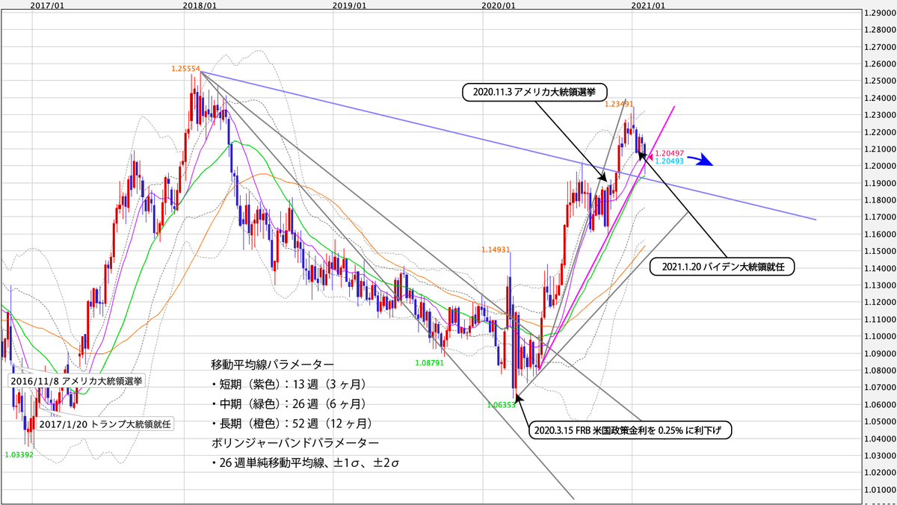Image resolution: width=897 pixels, height=505 pixels.
Task: Click the 1.25554 high price label
Action: tap(185, 68)
